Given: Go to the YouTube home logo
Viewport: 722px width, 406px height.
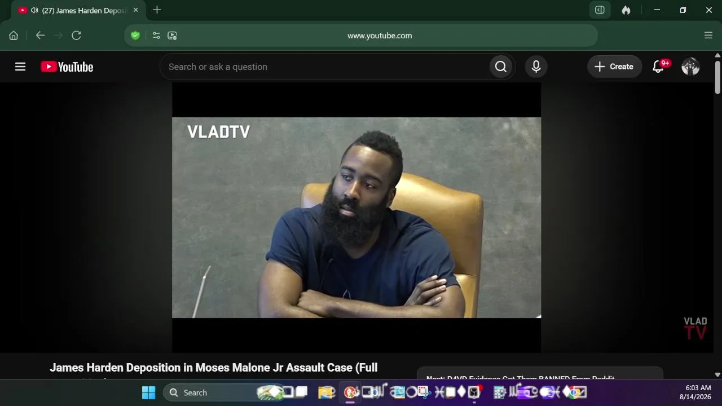Looking at the screenshot, I should (67, 67).
